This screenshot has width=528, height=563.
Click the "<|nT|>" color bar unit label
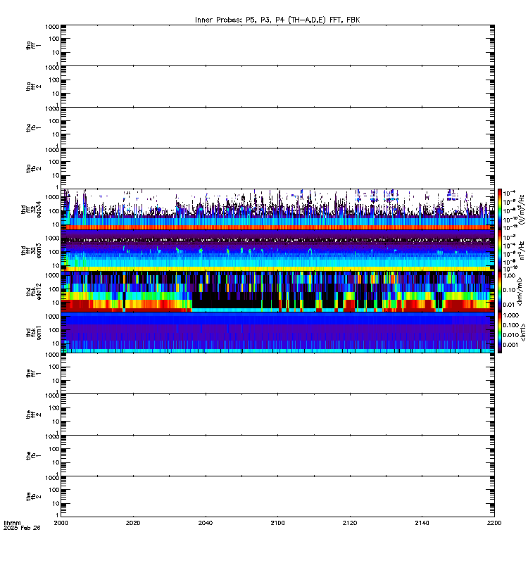pyautogui.click(x=523, y=332)
